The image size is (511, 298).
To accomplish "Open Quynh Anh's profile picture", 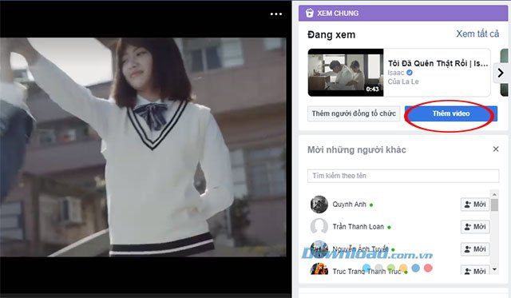I will [319, 205].
